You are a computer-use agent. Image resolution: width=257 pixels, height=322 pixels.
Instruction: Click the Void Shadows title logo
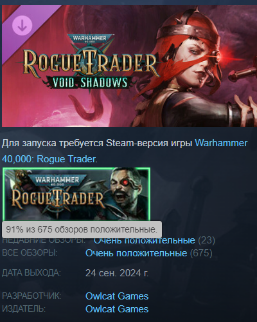tap(87, 82)
